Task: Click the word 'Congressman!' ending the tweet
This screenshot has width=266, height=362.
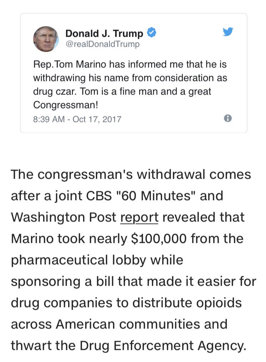Action: tap(66, 105)
